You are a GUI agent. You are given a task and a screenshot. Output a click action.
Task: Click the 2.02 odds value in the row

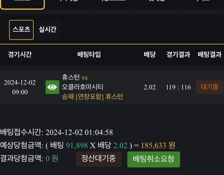(x=150, y=87)
